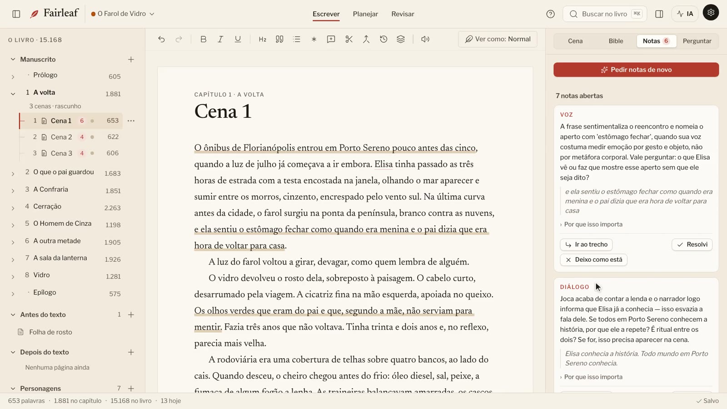Collapse chapter 1 A volta
Image resolution: width=727 pixels, height=409 pixels.
click(13, 94)
